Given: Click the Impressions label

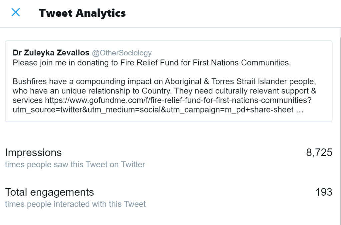Looking at the screenshot, I should click(33, 153).
